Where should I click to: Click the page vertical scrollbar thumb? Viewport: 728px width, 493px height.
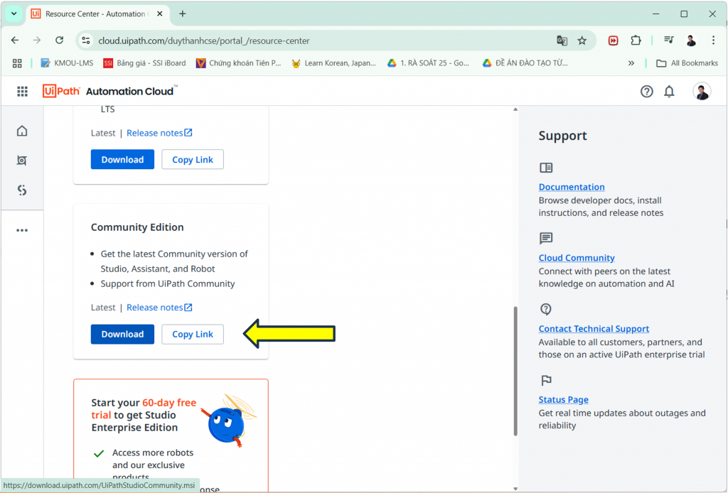(x=515, y=371)
